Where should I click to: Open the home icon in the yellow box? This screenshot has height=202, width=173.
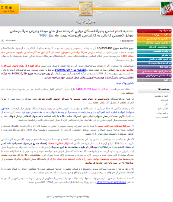pyautogui.click(x=10, y=7)
